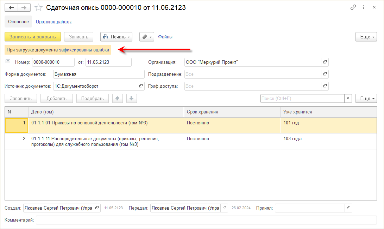Go forward with the right arrow
Viewport: 384px width, 229px height.
click(x=24, y=8)
